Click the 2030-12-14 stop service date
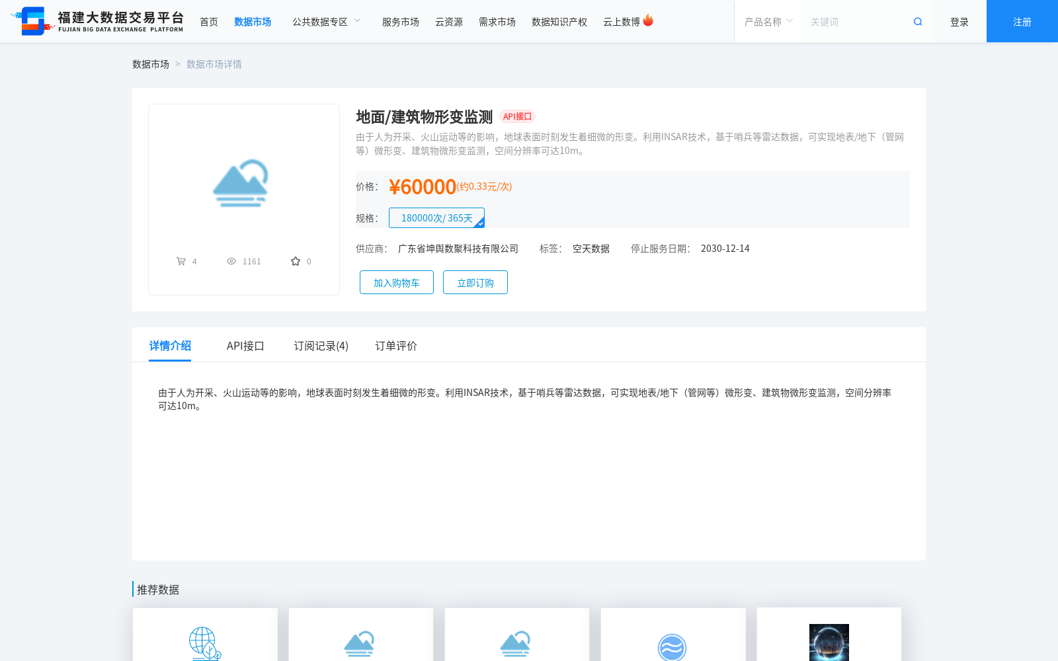The image size is (1058, 661). click(725, 249)
